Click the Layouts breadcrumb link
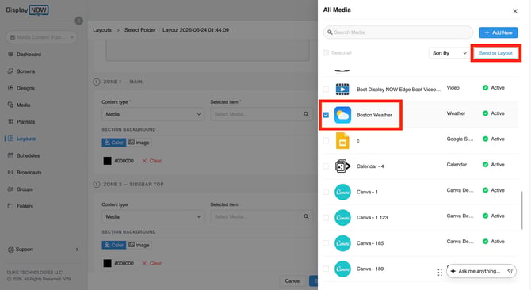This screenshot has width=531, height=290. click(102, 30)
